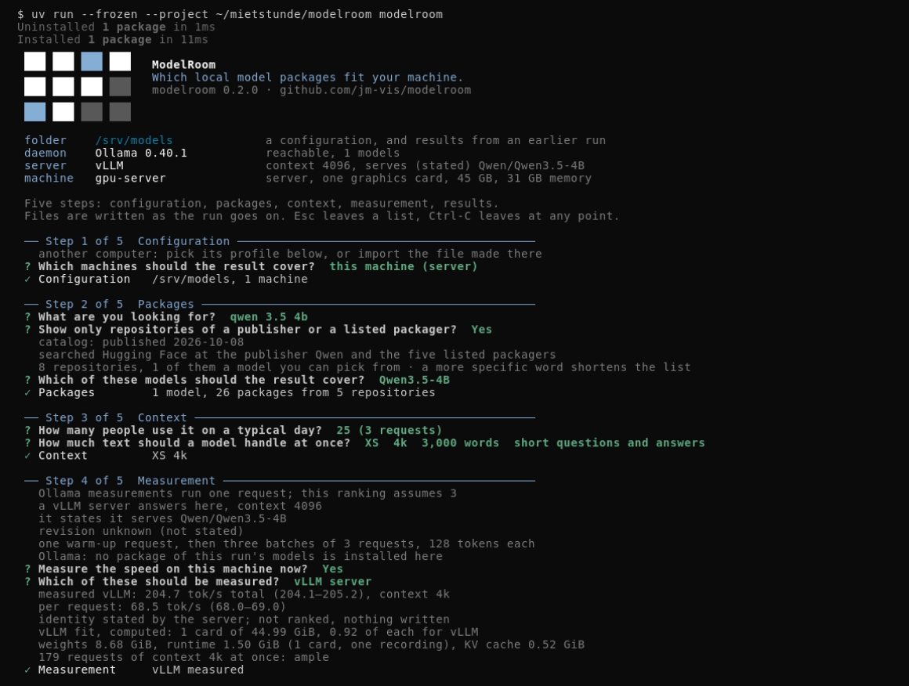Click the 'Five steps: configuration, packages' line
The image size is (909, 686).
(262, 204)
